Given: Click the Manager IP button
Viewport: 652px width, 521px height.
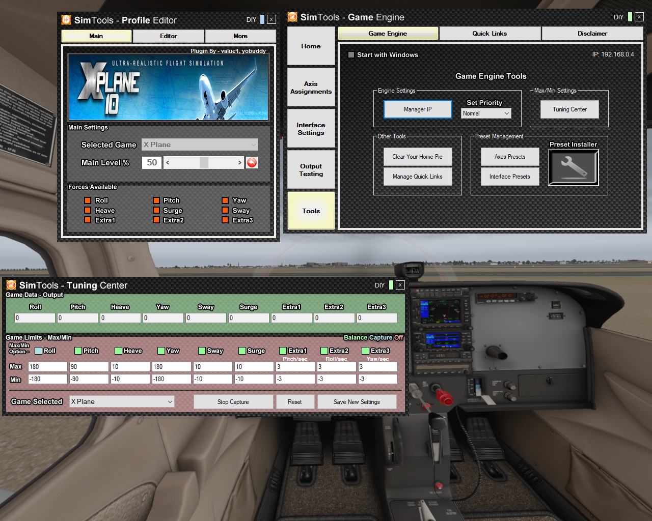Looking at the screenshot, I should [418, 109].
